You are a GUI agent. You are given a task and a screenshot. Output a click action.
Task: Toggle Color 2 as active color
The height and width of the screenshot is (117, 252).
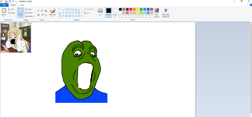click(x=115, y=13)
